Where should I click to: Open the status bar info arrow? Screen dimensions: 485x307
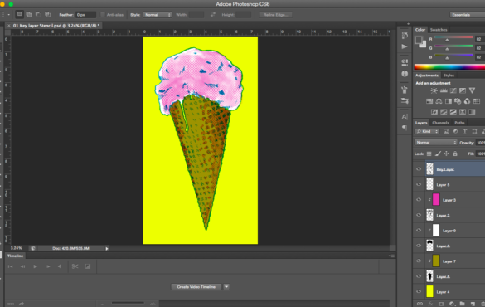[x=107, y=249]
